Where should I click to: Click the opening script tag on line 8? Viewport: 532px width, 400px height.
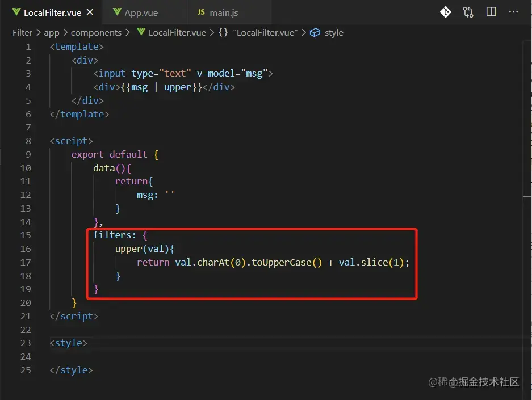click(71, 141)
